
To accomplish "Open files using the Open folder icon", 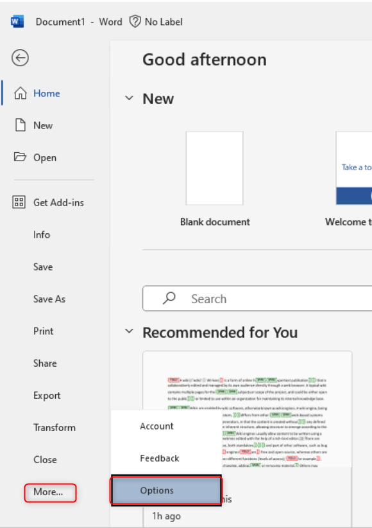I will [19, 157].
